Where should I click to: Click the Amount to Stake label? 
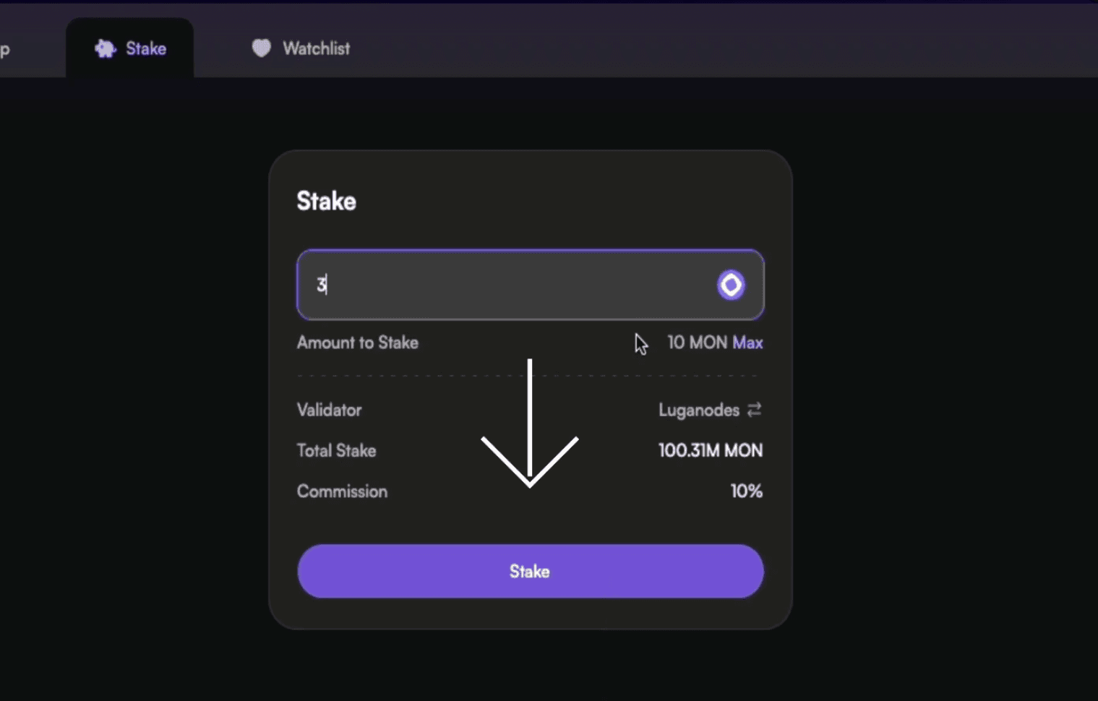click(x=357, y=343)
